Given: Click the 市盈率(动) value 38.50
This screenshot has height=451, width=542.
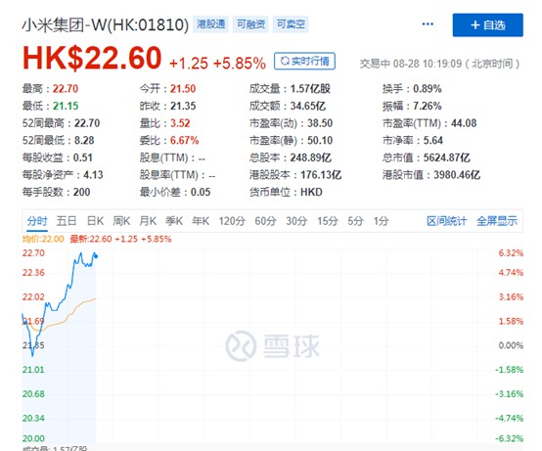Looking at the screenshot, I should point(320,123).
